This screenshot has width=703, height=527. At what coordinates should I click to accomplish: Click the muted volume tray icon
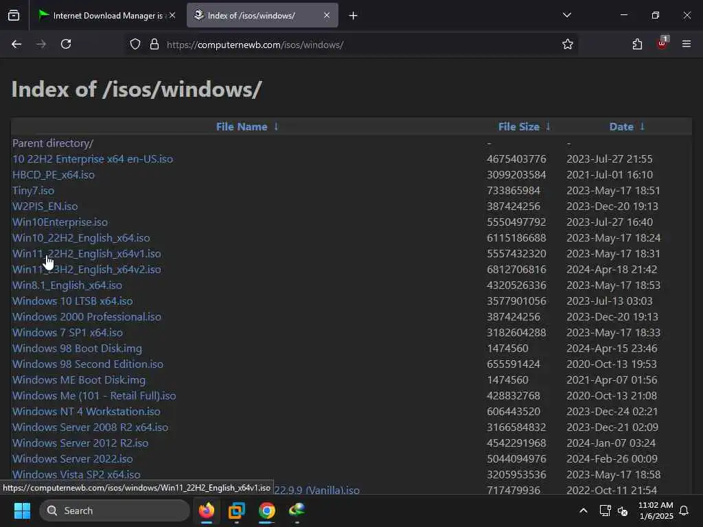pos(623,511)
